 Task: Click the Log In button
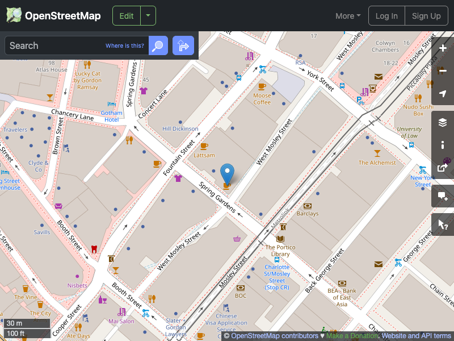click(386, 15)
